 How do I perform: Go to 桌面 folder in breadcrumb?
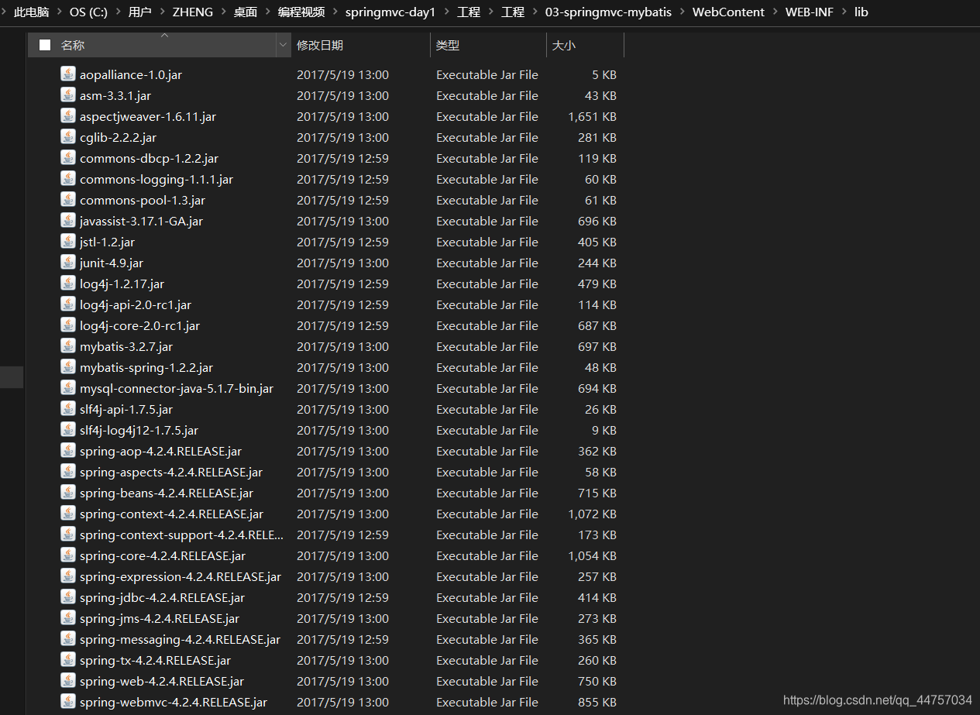coord(246,12)
